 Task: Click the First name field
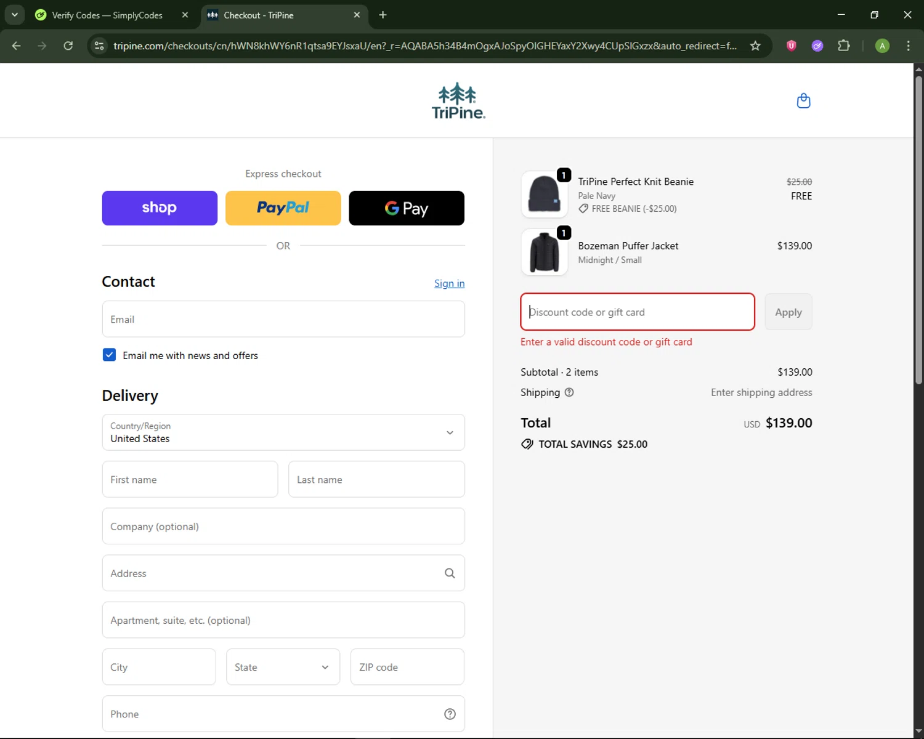coord(190,479)
